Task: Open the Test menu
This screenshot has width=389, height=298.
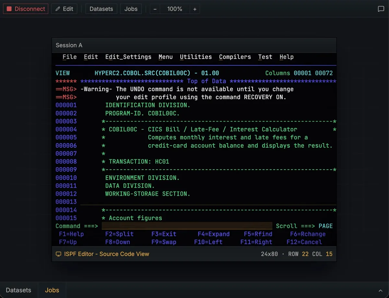Action: coord(265,57)
